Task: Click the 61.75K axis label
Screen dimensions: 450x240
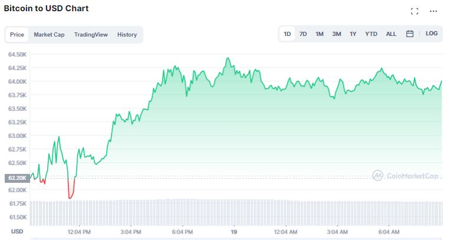Action: point(18,203)
